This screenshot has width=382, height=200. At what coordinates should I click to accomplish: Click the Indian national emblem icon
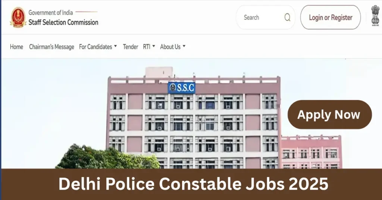tap(375, 16)
